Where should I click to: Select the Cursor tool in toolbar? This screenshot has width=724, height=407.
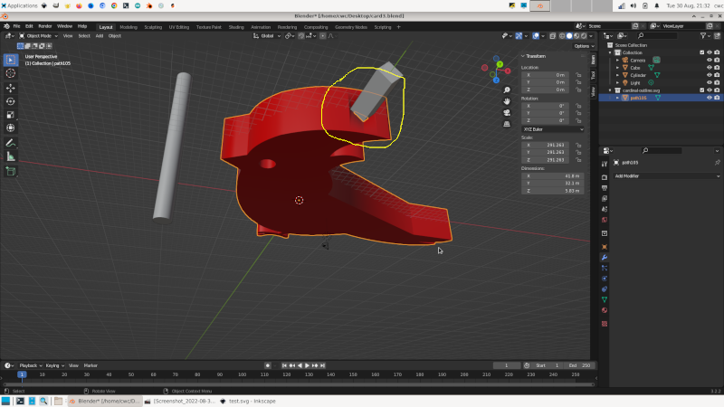click(11, 73)
